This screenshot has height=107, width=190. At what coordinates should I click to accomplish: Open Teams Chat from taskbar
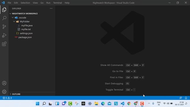pos(64,104)
